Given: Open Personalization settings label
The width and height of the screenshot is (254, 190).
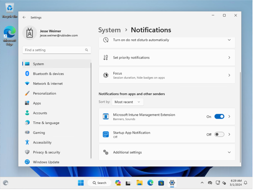Looking at the screenshot, I should [x=45, y=94].
